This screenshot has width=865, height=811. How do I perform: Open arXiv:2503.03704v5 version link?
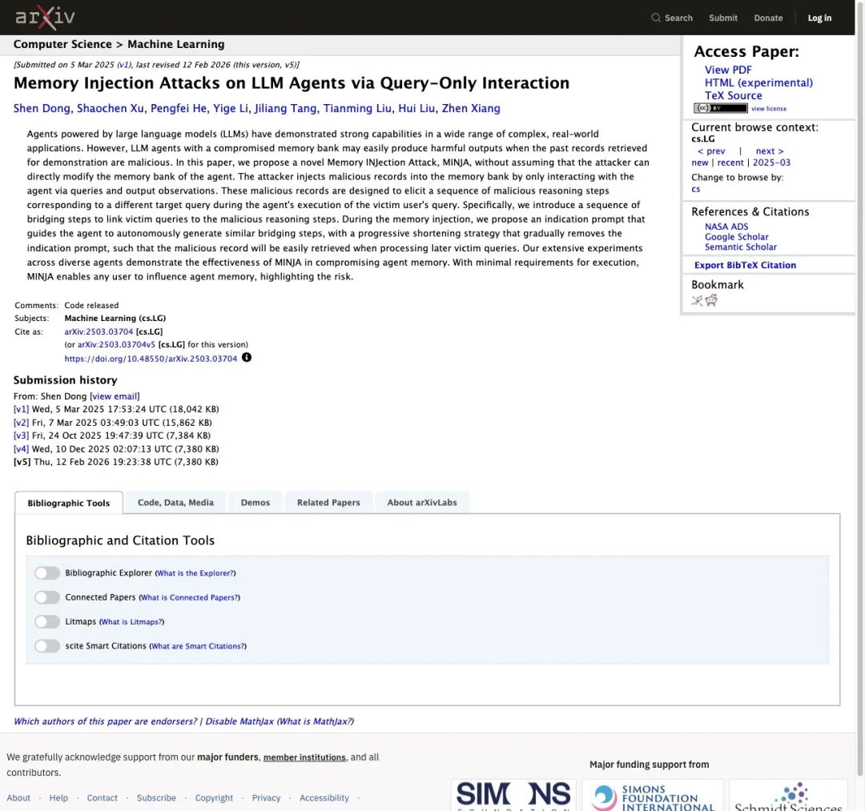pos(116,344)
